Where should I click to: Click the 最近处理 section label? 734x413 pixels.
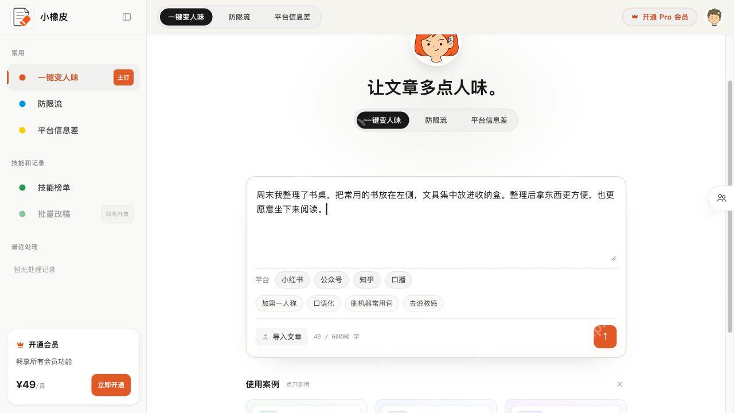click(25, 247)
